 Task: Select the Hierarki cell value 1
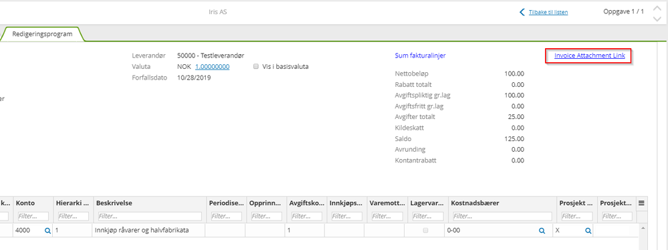click(57, 231)
